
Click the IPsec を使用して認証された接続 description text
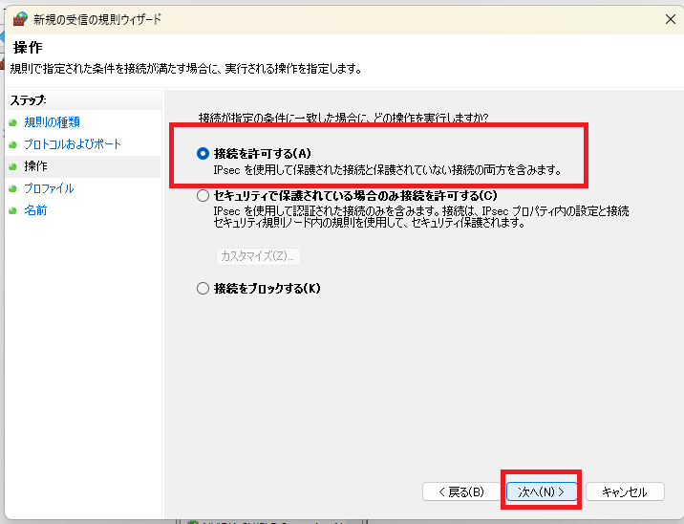tap(421, 217)
